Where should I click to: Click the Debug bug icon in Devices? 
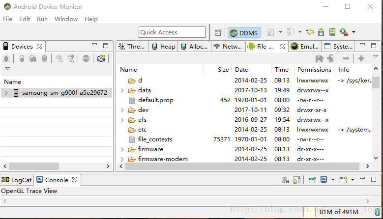click(6, 58)
